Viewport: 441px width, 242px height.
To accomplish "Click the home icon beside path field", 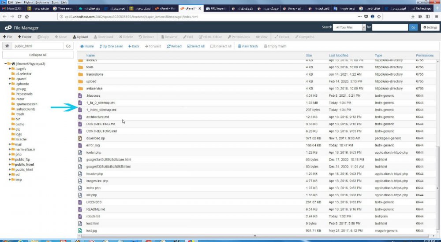I will pyautogui.click(x=7, y=46).
